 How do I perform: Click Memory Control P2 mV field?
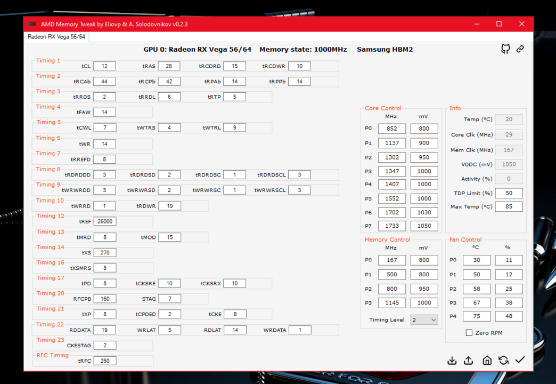click(x=424, y=289)
